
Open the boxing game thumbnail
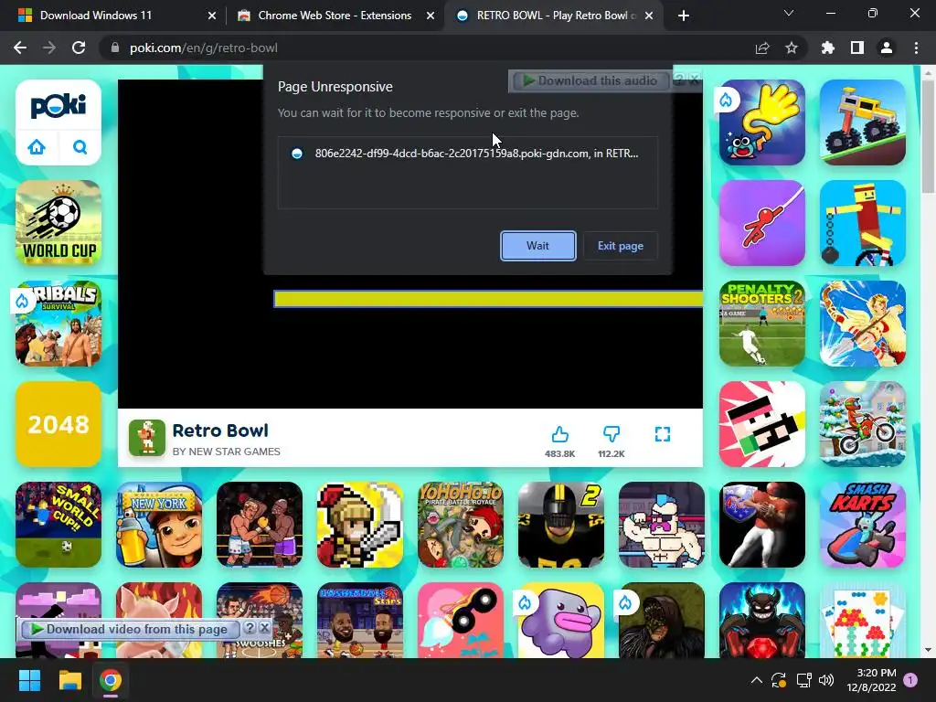[x=260, y=525]
